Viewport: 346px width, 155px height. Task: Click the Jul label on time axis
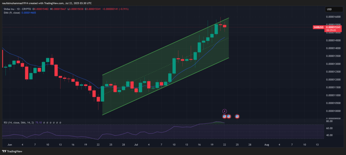pos(136,144)
